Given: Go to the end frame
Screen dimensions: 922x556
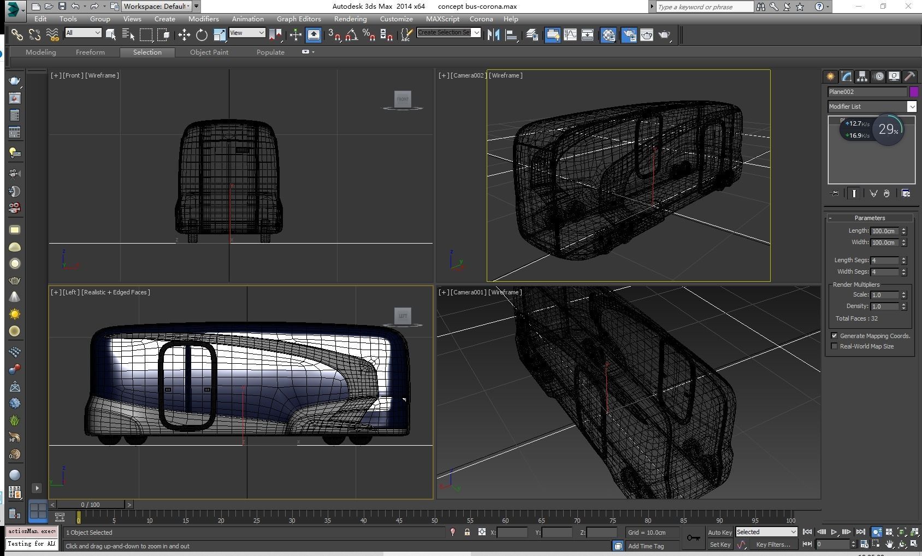Looking at the screenshot, I should (861, 532).
